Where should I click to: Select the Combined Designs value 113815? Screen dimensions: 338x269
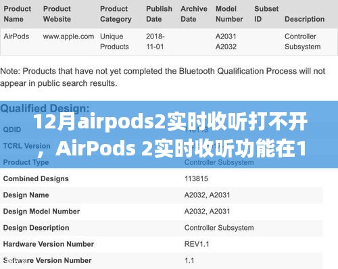click(x=196, y=178)
